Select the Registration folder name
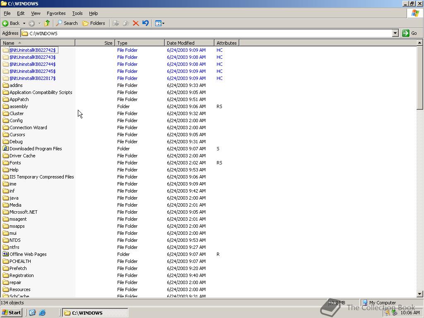The height and width of the screenshot is (318, 424). point(22,275)
